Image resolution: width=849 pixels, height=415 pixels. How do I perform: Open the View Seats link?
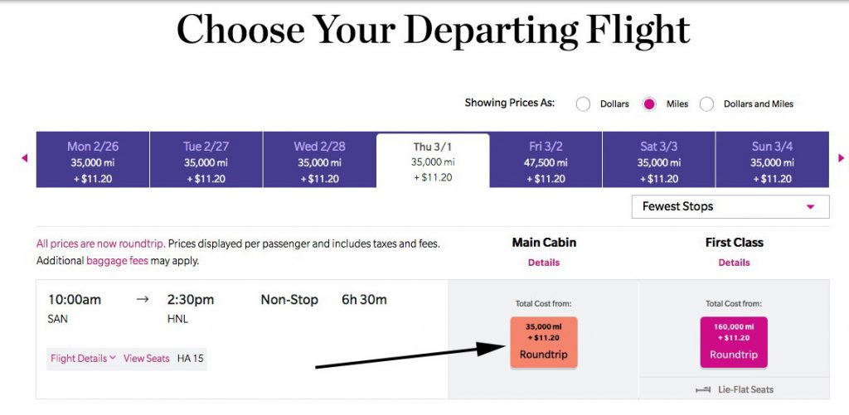[x=146, y=358]
